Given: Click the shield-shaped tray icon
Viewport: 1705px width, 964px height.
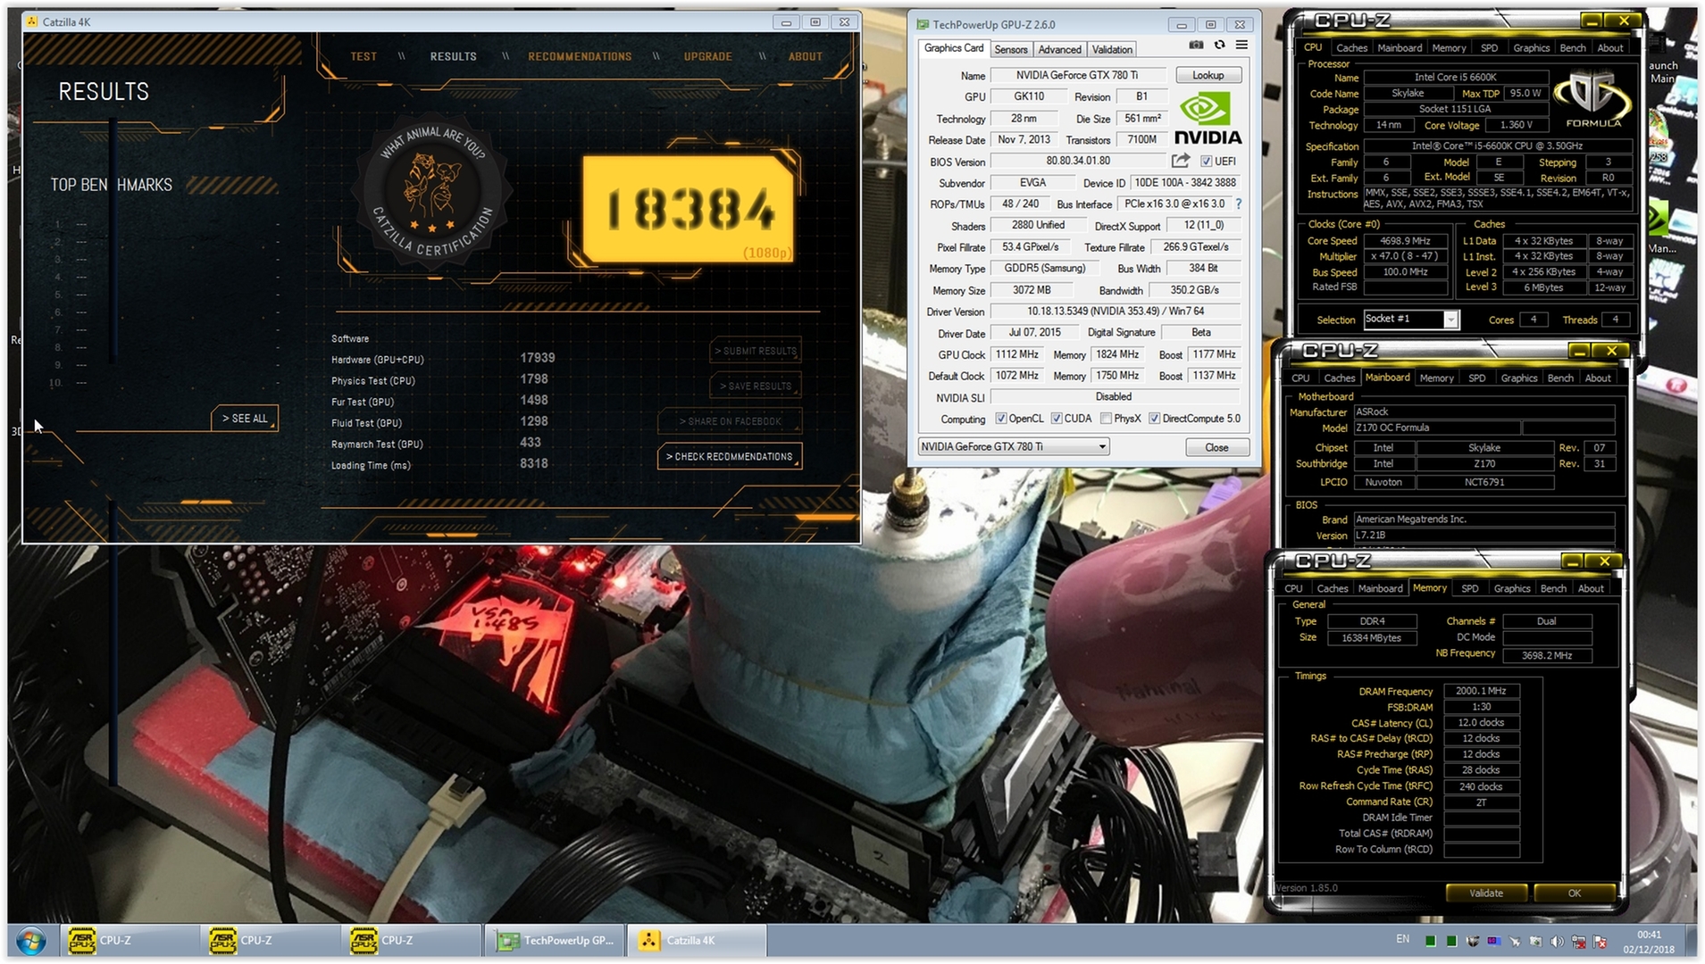Looking at the screenshot, I should pos(1473,942).
